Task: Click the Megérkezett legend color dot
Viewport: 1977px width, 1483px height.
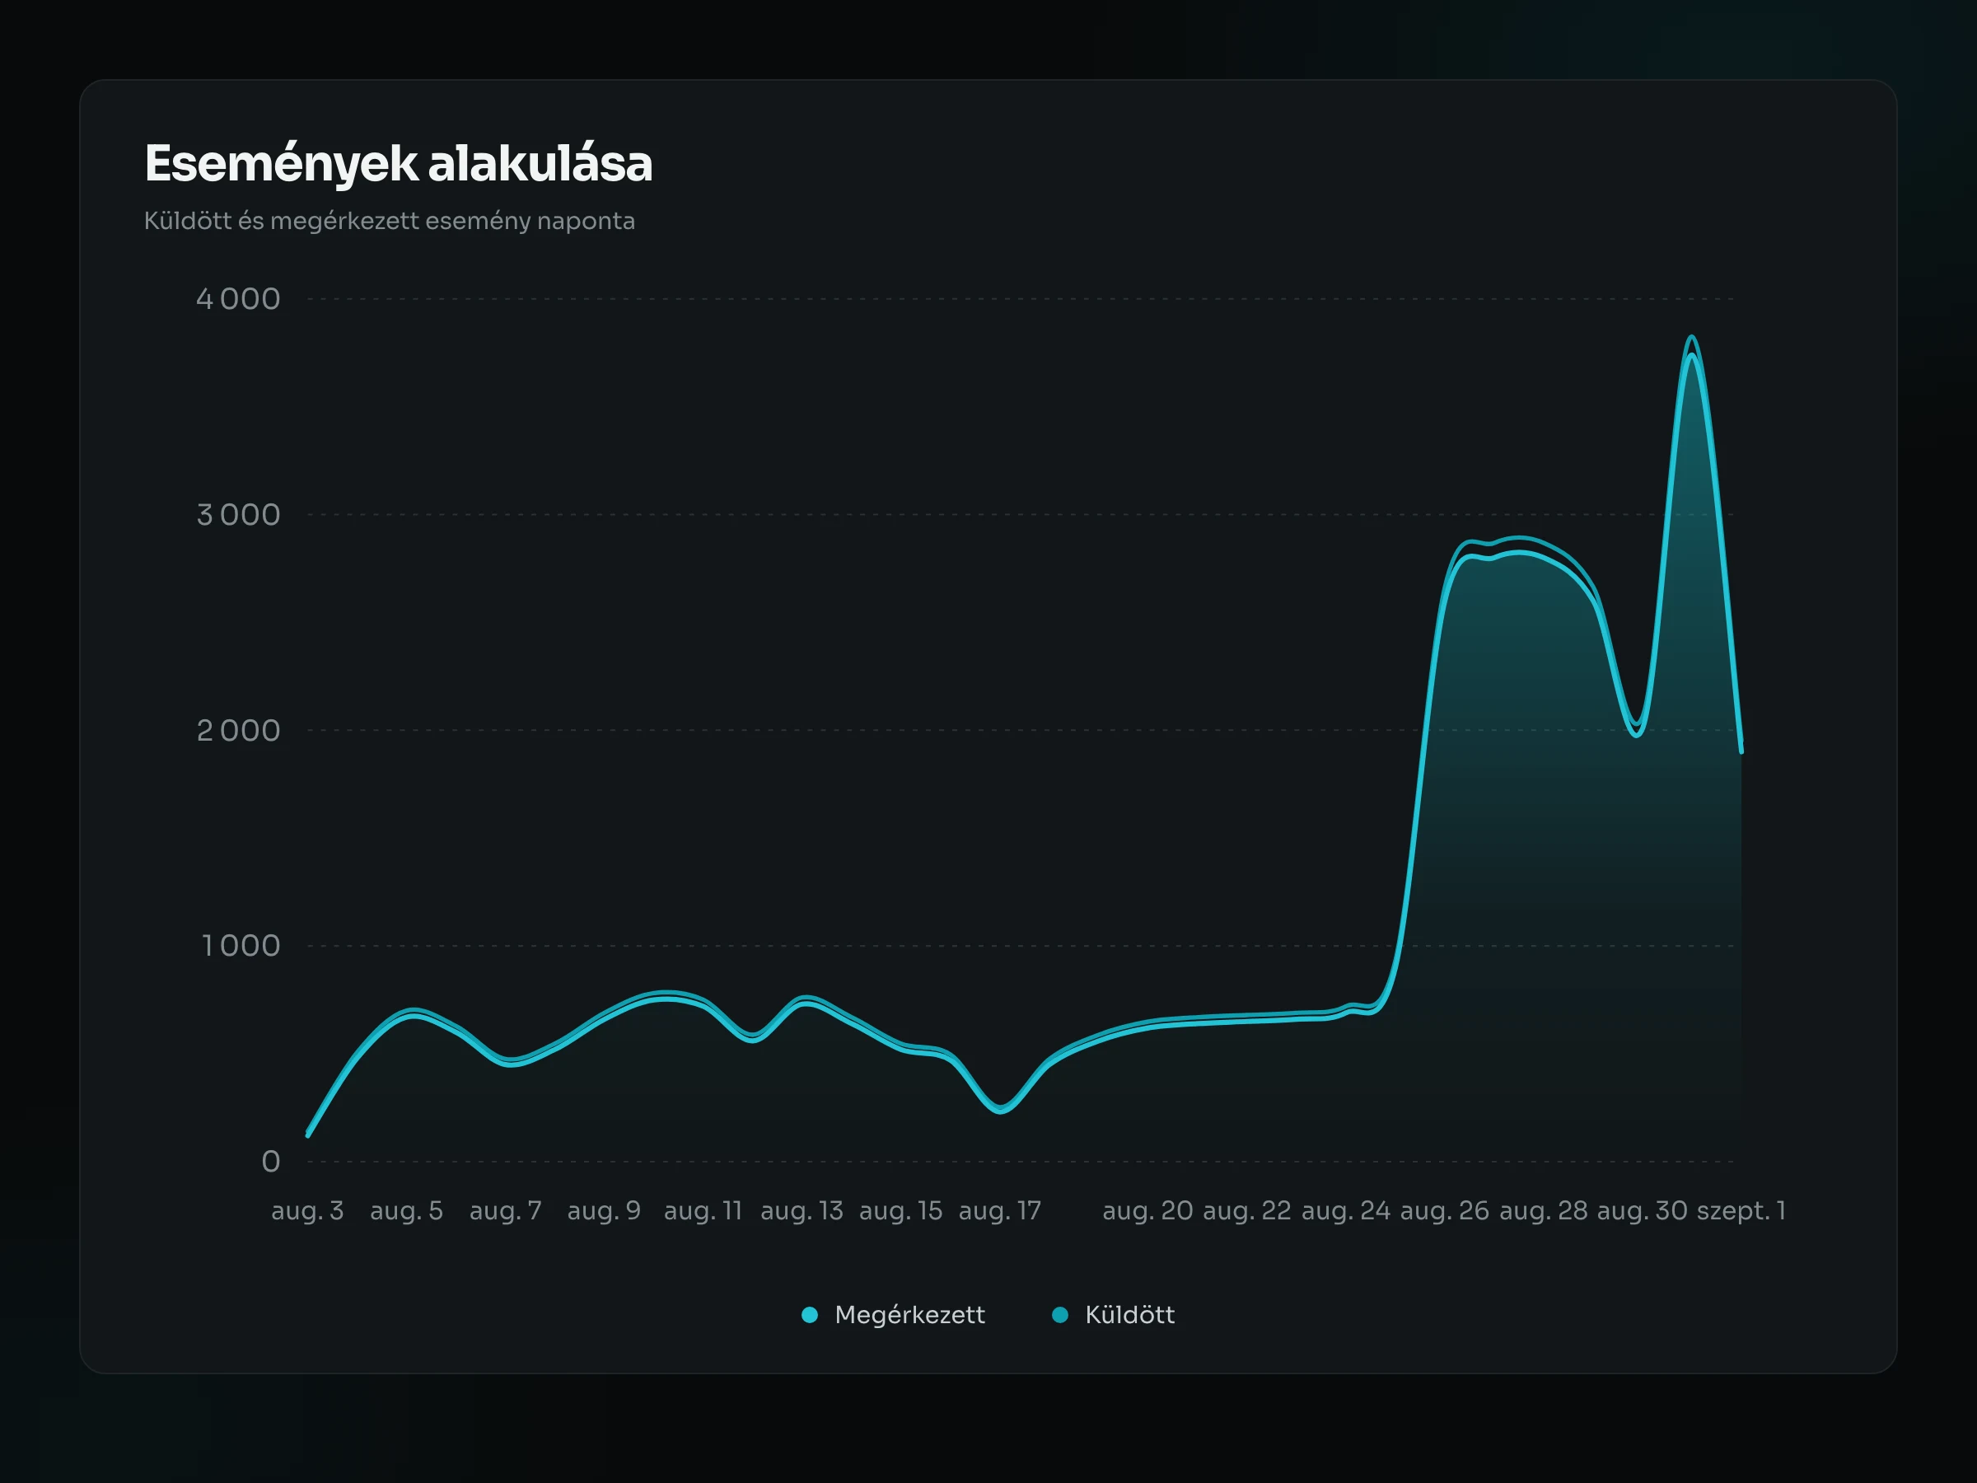Action: pos(810,1315)
